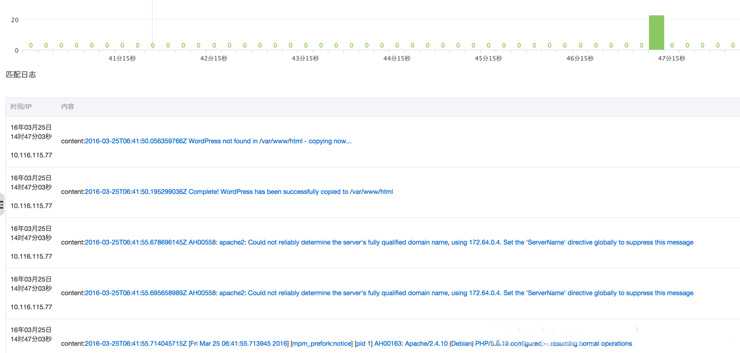
Task: Click the y-axis label 20 on the chart
Action: [x=15, y=20]
